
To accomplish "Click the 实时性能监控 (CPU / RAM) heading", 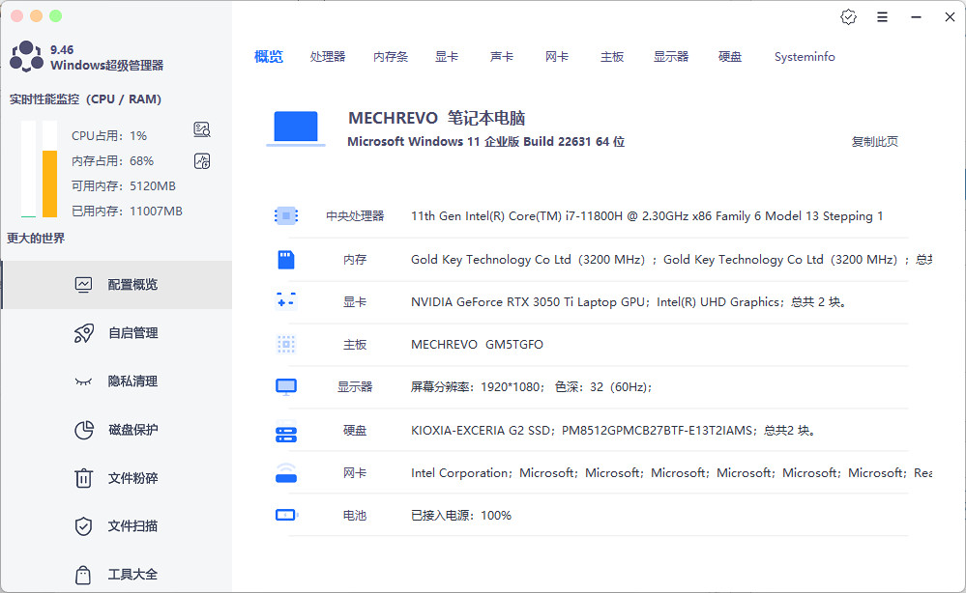I will [x=85, y=99].
